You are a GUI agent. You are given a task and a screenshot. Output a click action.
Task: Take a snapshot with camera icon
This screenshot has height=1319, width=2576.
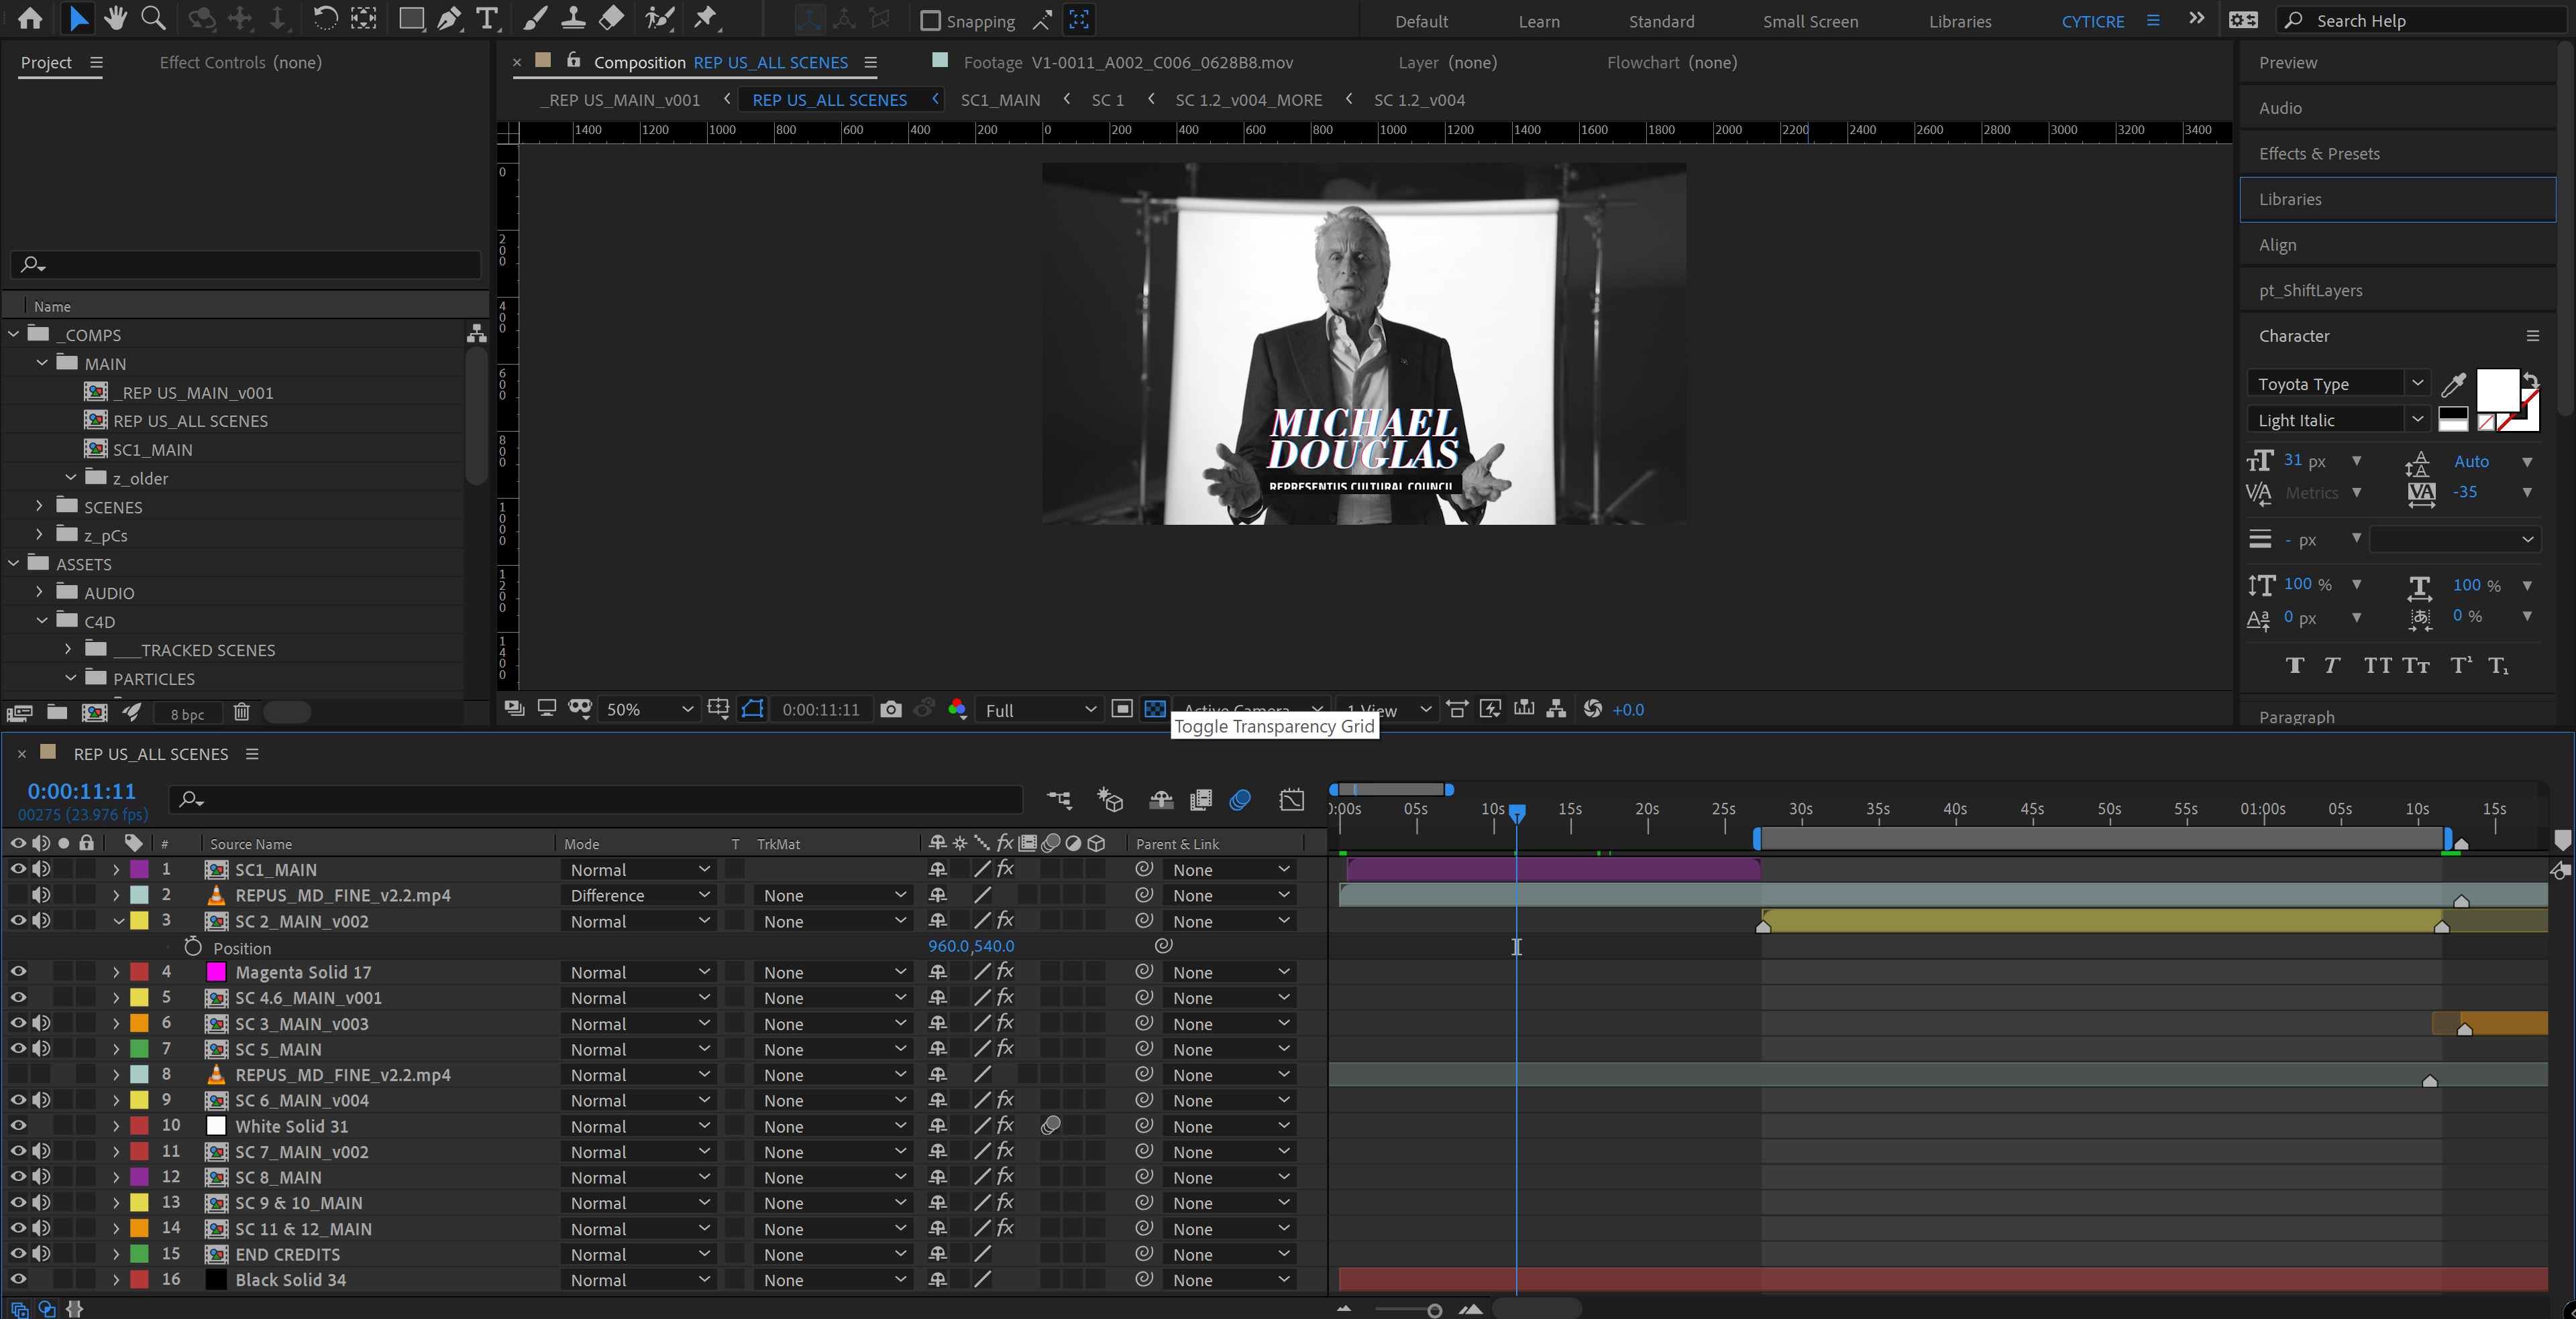(891, 710)
